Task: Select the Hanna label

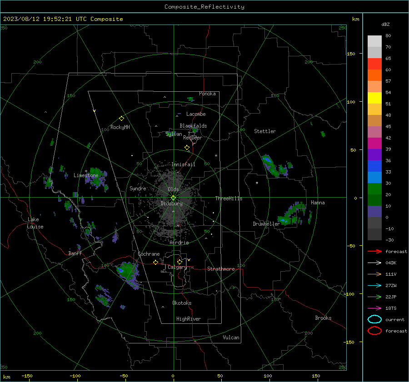Action: click(318, 203)
